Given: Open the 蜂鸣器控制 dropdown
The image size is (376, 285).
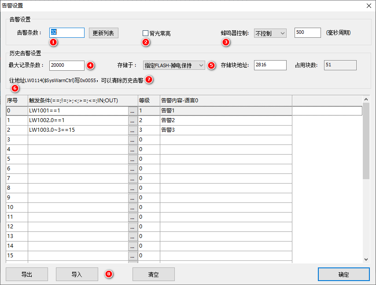Looking at the screenshot, I should (270, 33).
